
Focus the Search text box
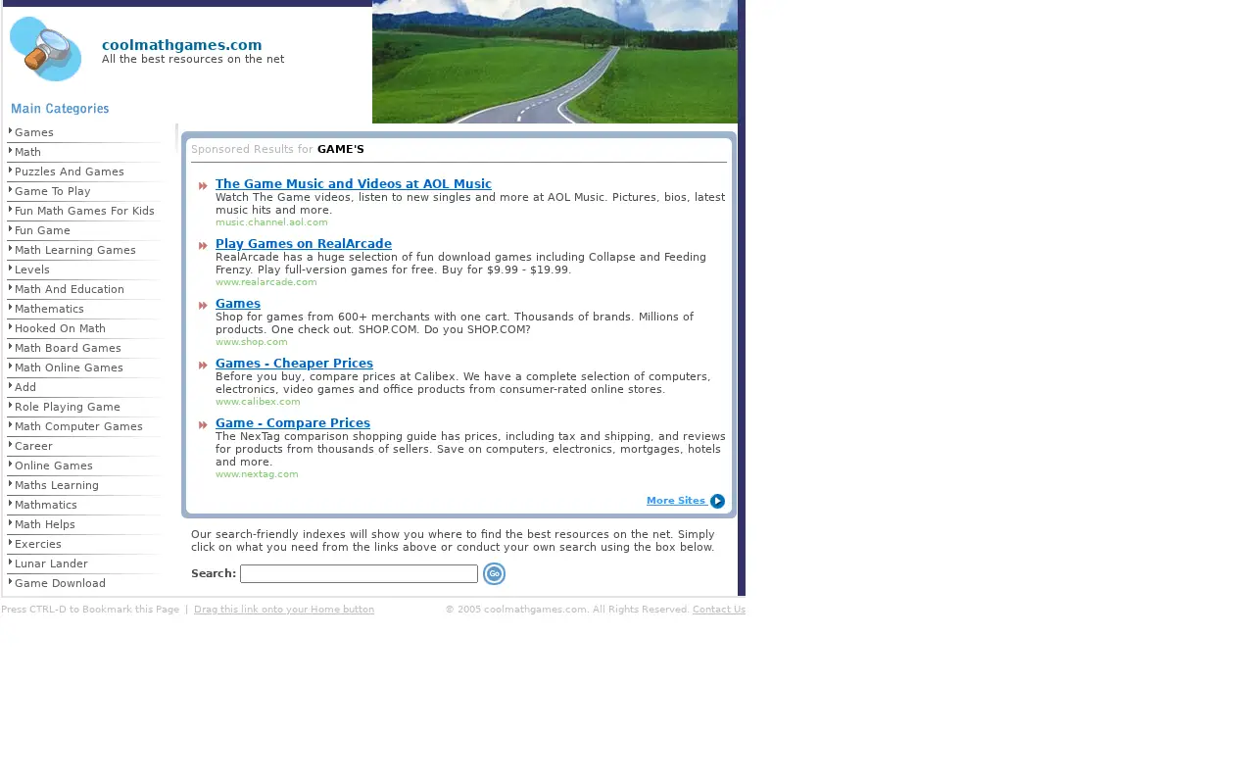[359, 574]
